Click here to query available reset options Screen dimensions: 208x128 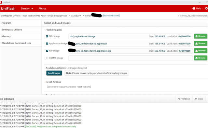click(x=69, y=87)
